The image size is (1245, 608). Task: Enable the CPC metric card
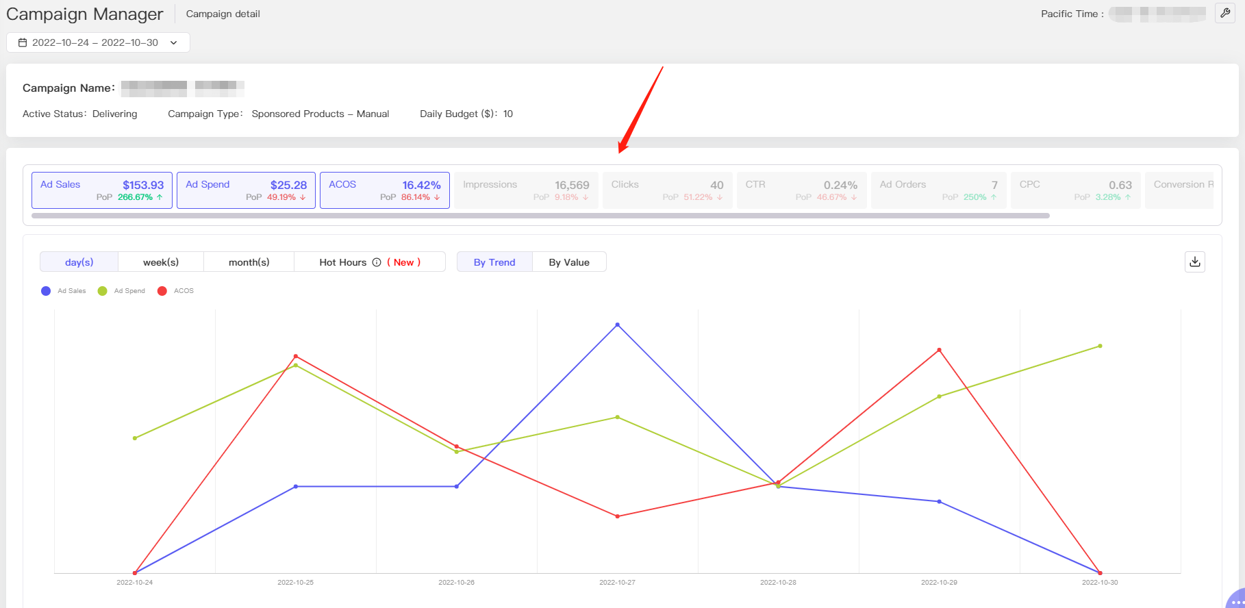pyautogui.click(x=1076, y=190)
